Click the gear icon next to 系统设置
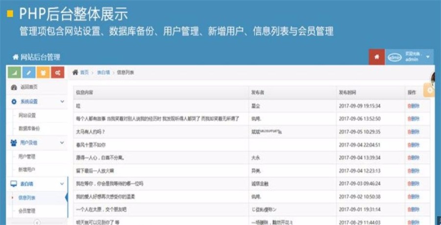Screen dimensions: 441x225 [14, 101]
